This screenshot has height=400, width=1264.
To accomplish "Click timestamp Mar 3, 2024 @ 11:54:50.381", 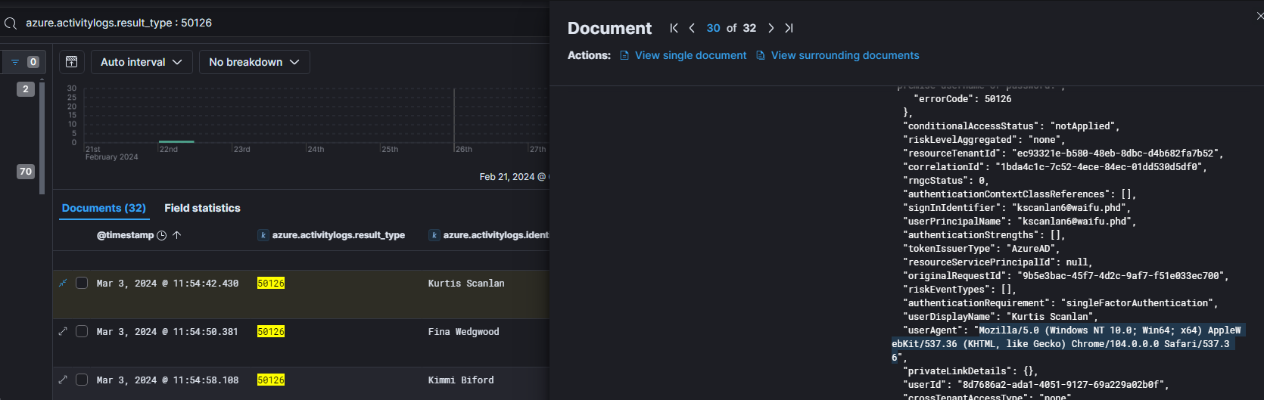I will point(167,332).
